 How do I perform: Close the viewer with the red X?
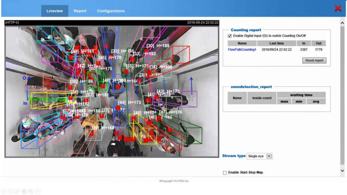pos(338,9)
